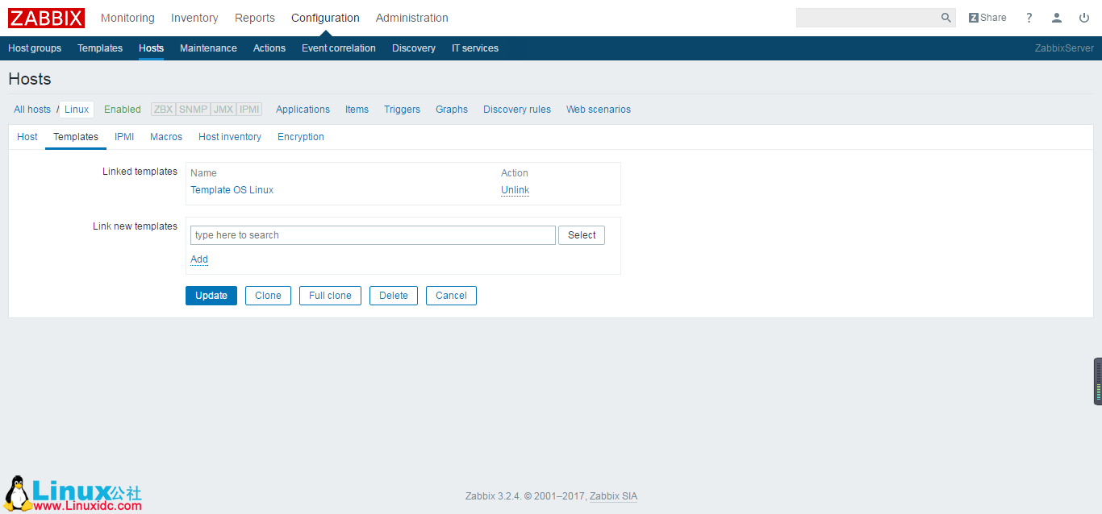This screenshot has height=514, width=1102.
Task: Open the search with the magnifier icon
Action: [945, 17]
